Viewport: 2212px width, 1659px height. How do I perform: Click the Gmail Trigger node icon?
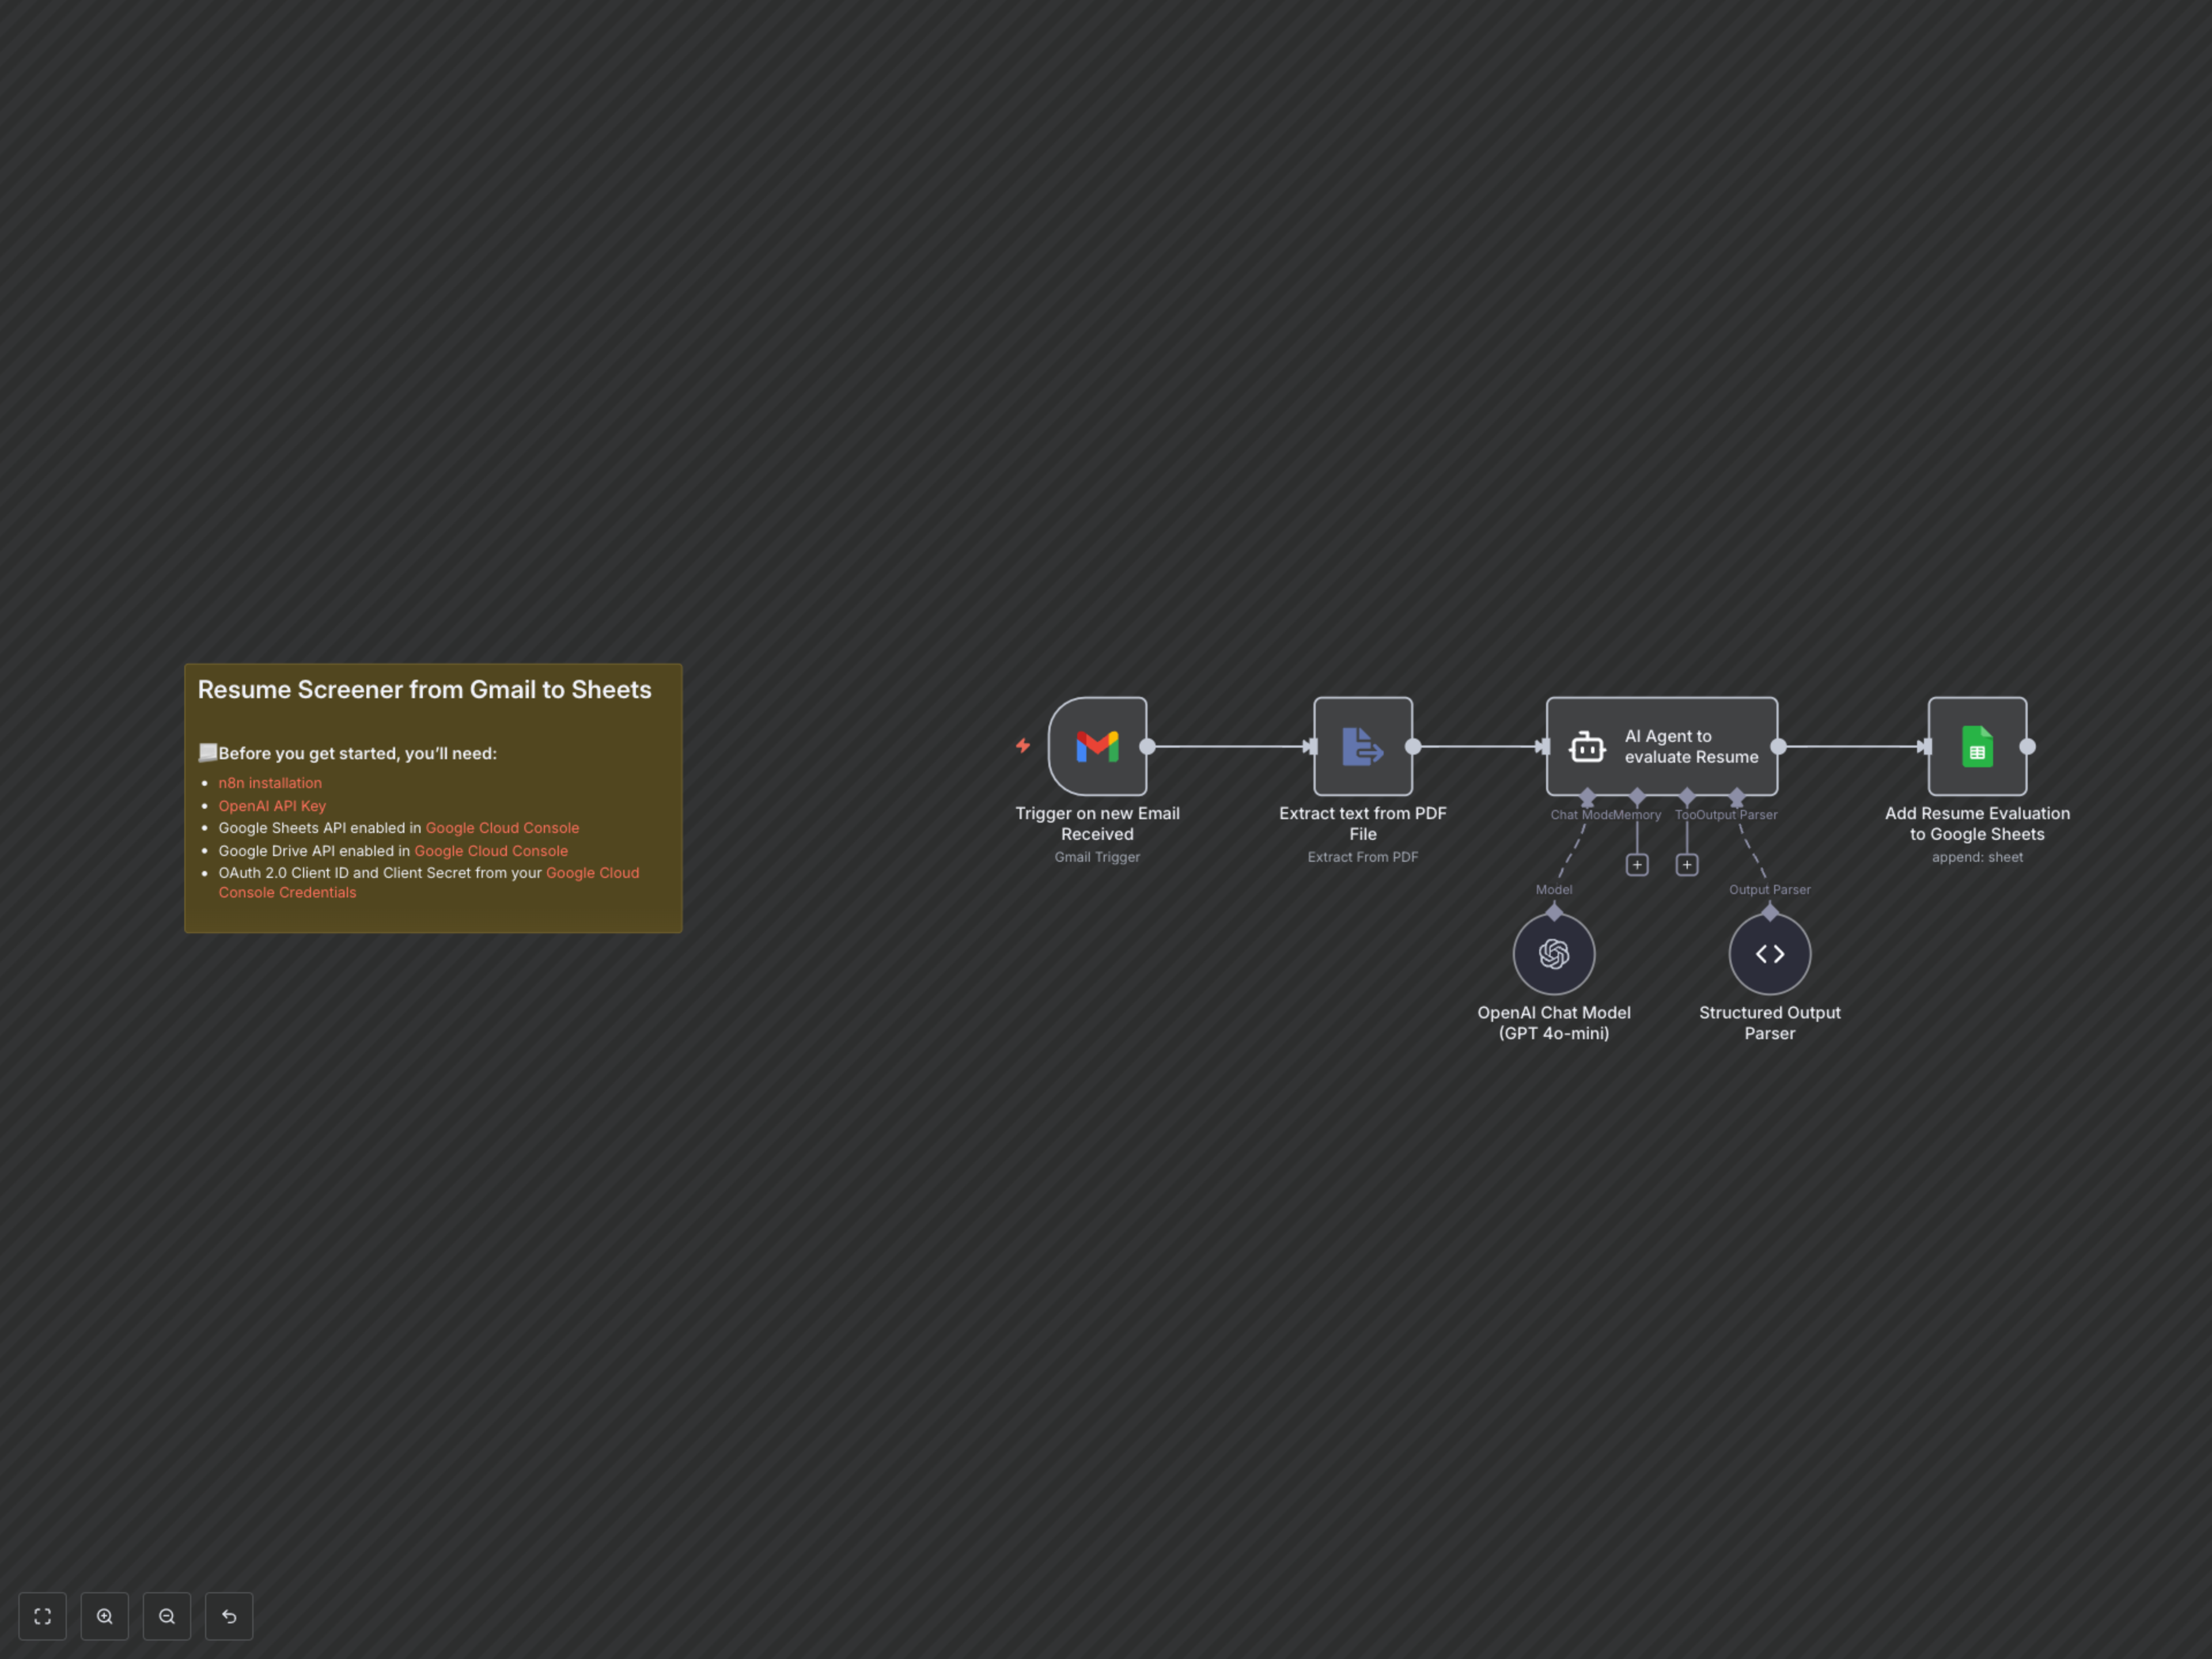(1097, 746)
